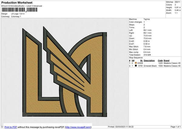Click thread code 1225
Screen dimensions: 182x129
click(160, 63)
